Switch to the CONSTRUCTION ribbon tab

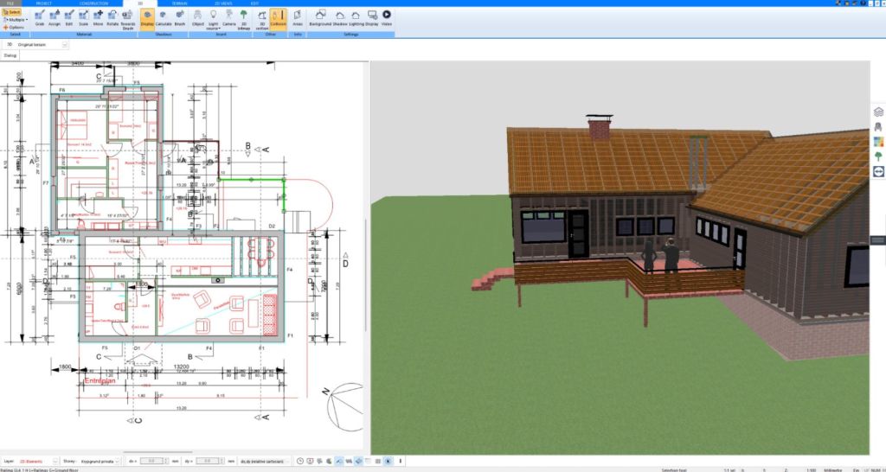(93, 3)
